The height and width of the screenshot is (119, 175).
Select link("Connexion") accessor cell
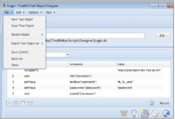[81, 76]
